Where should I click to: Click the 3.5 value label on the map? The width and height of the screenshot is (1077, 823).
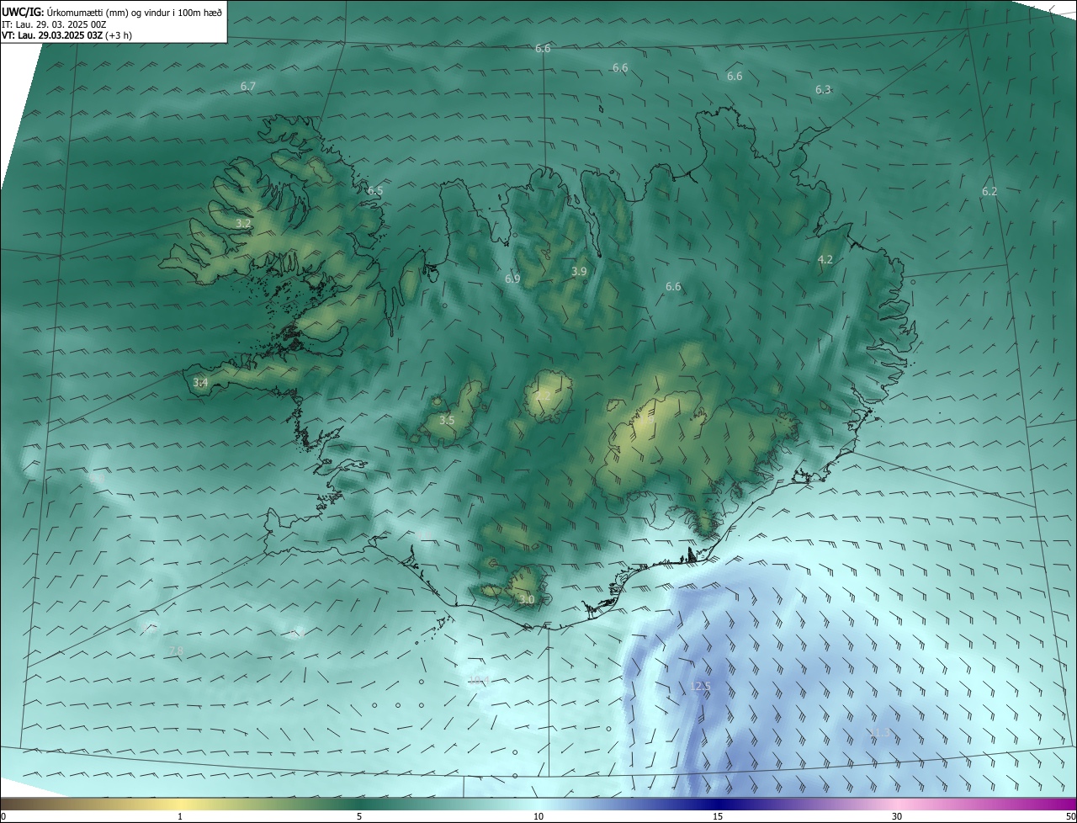447,420
